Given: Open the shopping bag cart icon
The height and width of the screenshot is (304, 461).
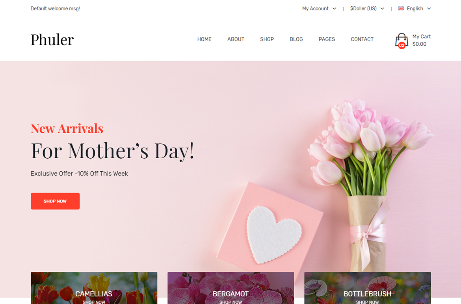Looking at the screenshot, I should point(402,40).
